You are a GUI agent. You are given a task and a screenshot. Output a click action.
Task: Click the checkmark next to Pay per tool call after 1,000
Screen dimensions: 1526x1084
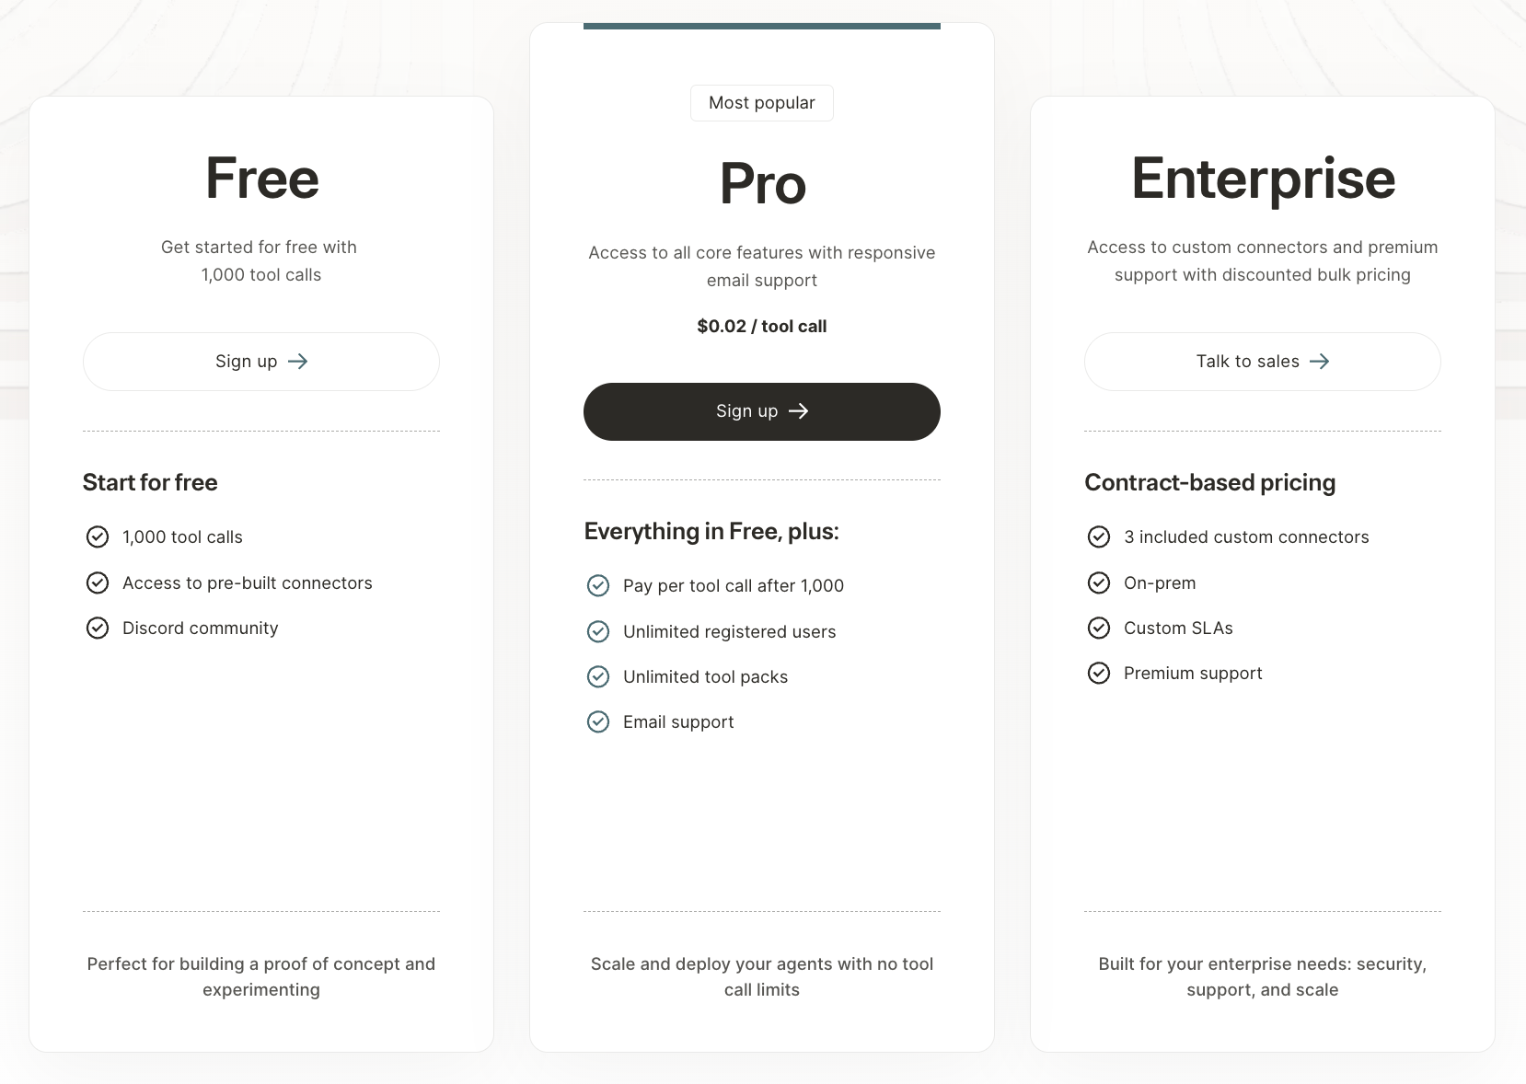coord(599,585)
